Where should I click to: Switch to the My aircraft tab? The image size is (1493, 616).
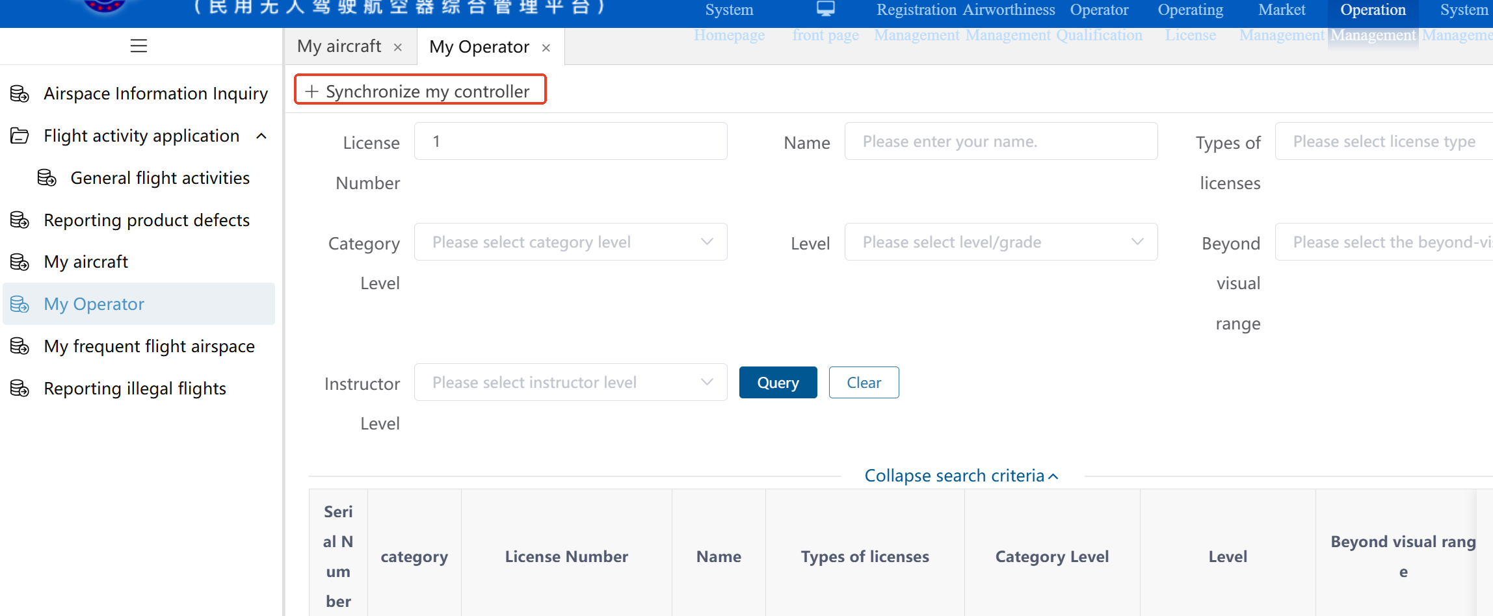tap(339, 47)
